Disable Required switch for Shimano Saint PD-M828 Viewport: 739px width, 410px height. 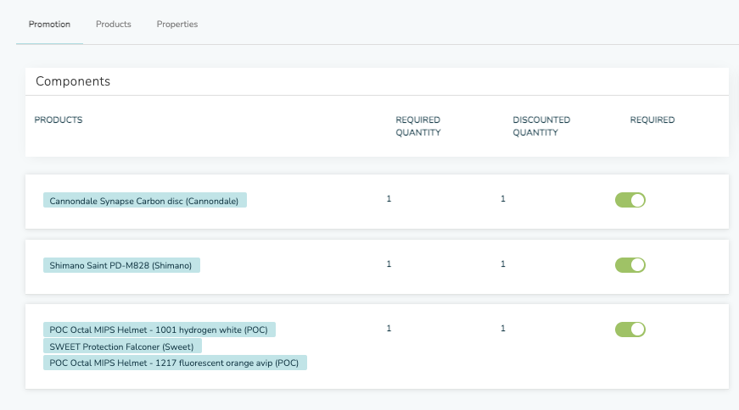tap(630, 265)
